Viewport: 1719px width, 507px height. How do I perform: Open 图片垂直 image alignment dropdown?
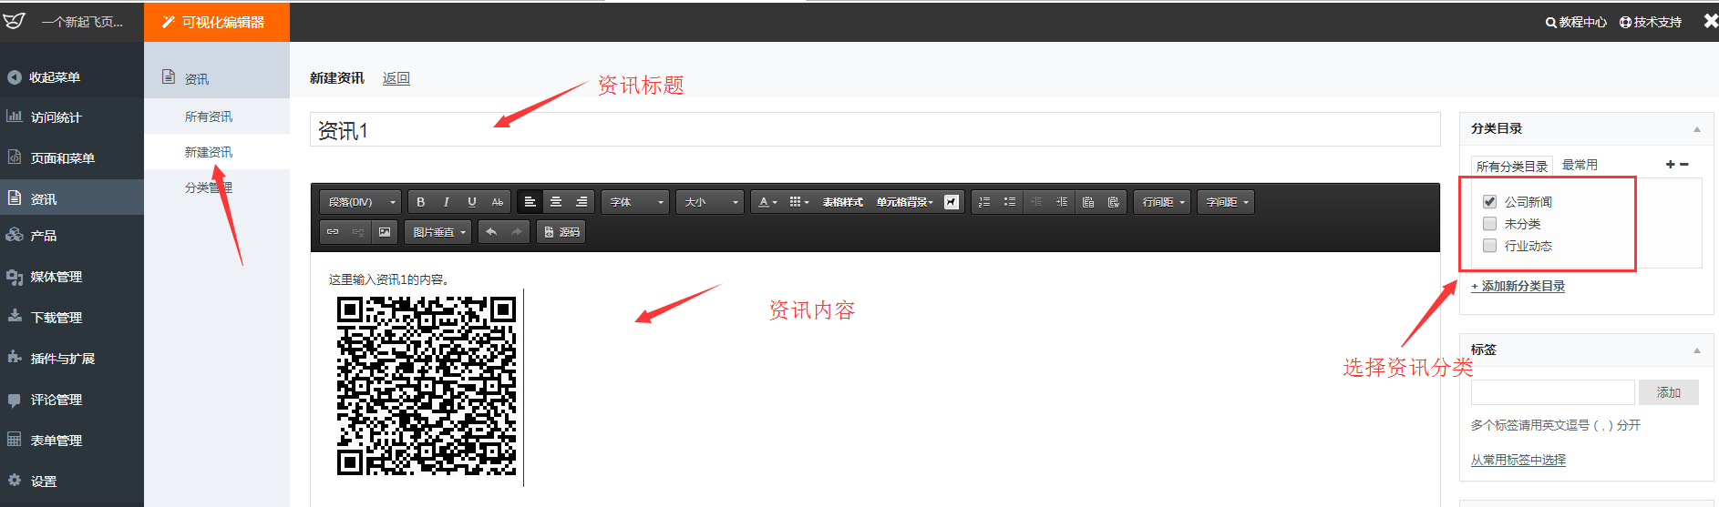point(438,232)
